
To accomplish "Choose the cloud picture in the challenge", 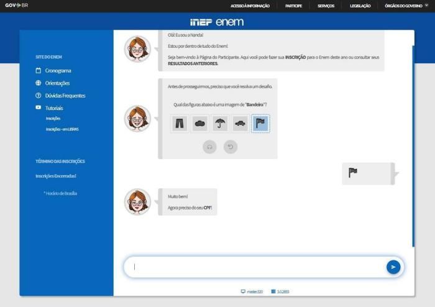I will click(x=199, y=124).
